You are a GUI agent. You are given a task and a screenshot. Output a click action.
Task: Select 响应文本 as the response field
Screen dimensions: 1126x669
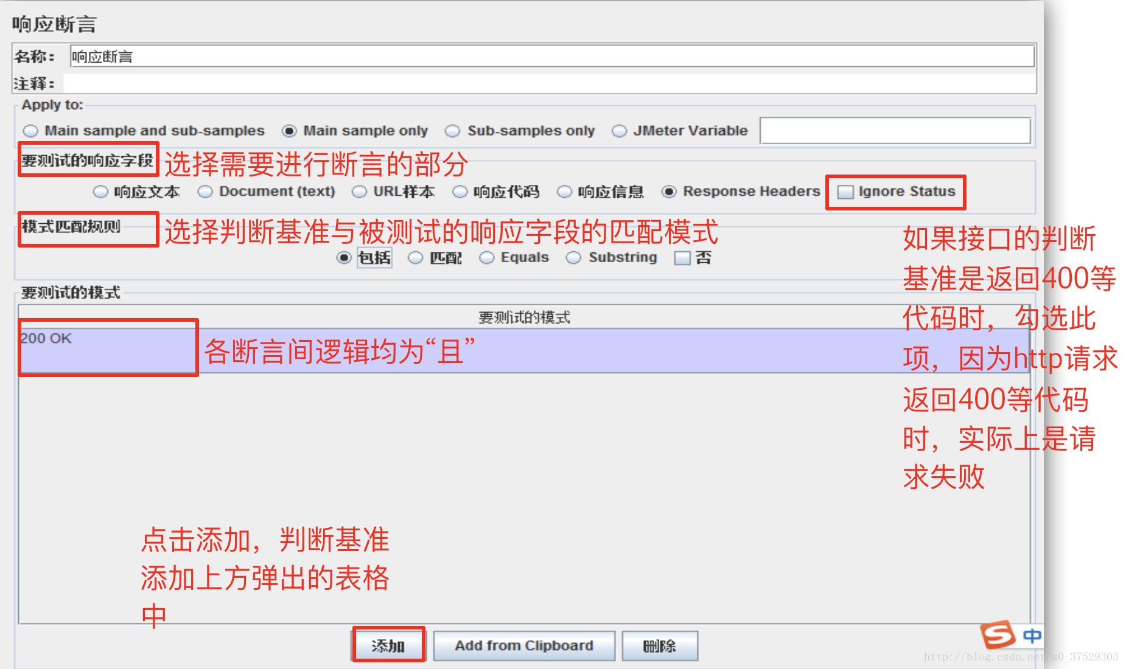99,191
